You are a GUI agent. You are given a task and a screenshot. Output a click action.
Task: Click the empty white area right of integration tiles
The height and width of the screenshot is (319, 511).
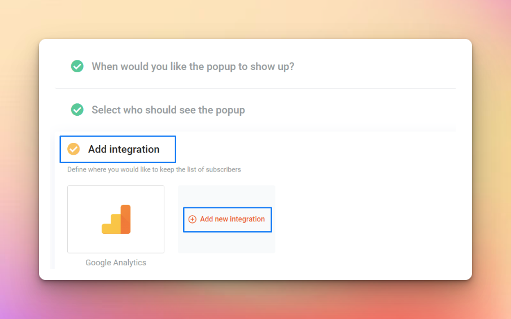(x=365, y=219)
